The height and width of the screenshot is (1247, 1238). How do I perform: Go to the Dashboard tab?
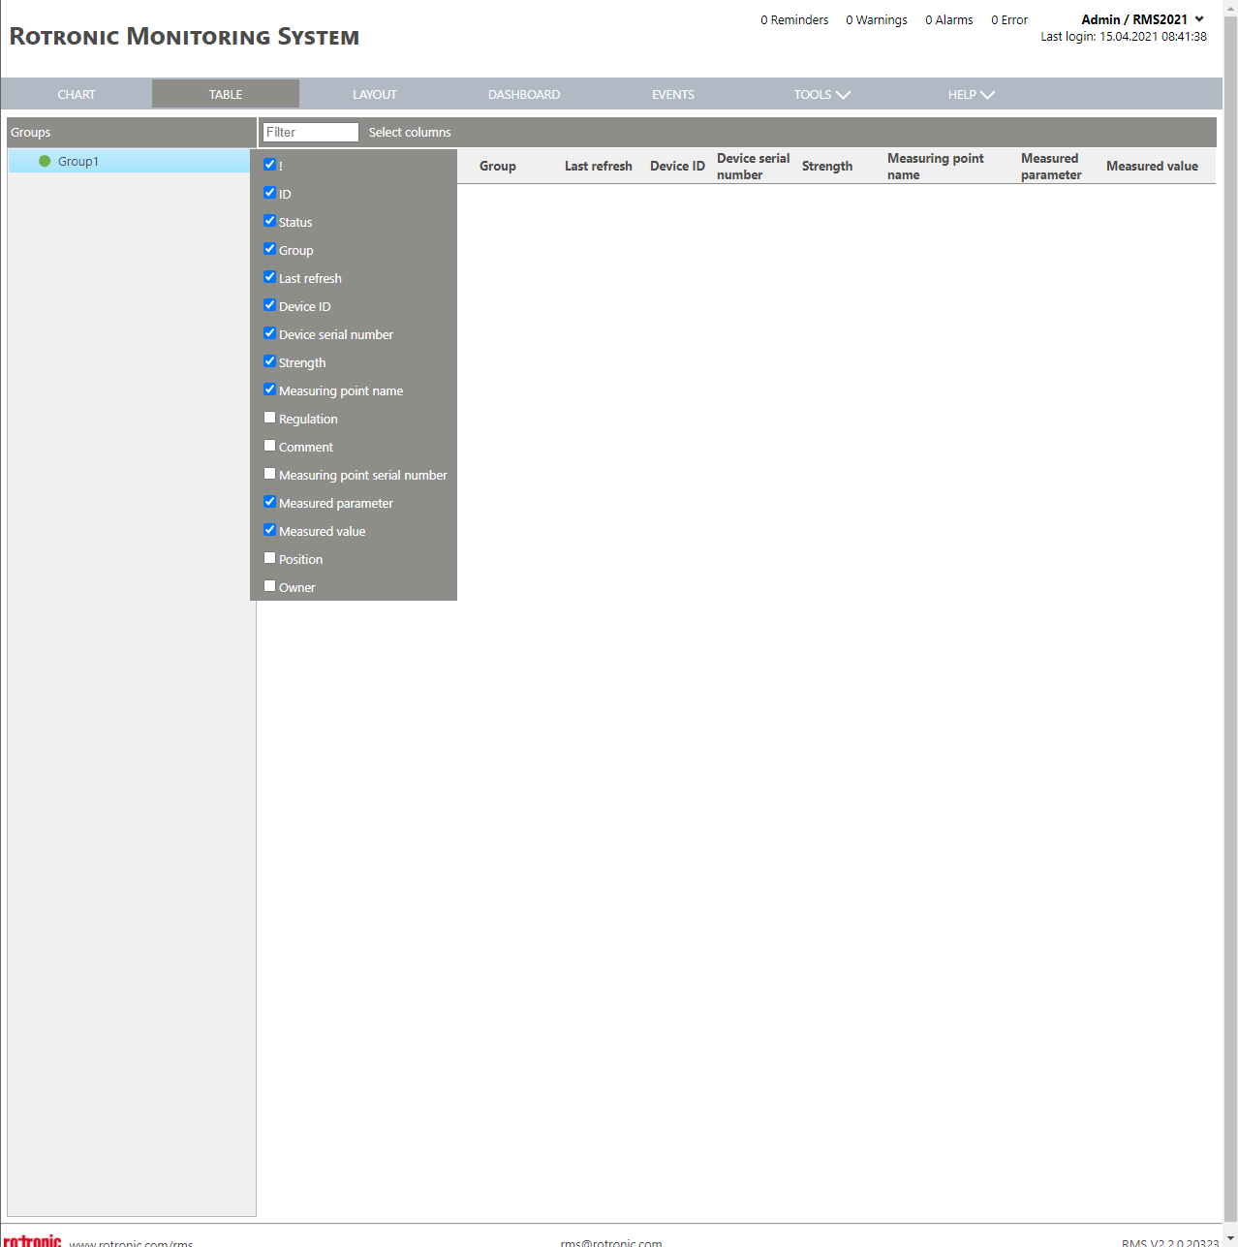pos(524,94)
